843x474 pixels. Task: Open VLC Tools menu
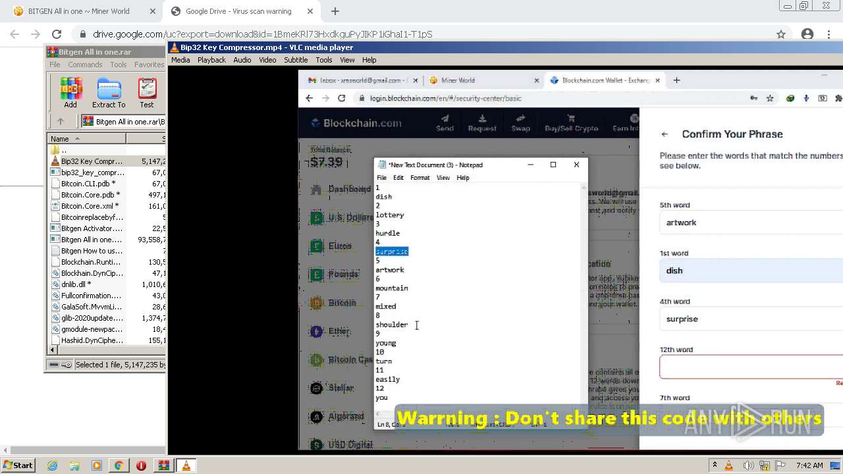[x=324, y=60]
